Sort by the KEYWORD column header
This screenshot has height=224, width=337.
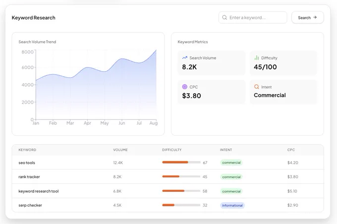click(x=27, y=150)
